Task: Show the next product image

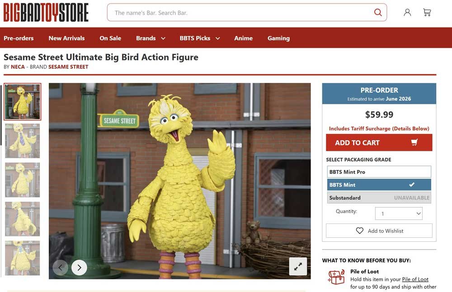Action: 79,268
